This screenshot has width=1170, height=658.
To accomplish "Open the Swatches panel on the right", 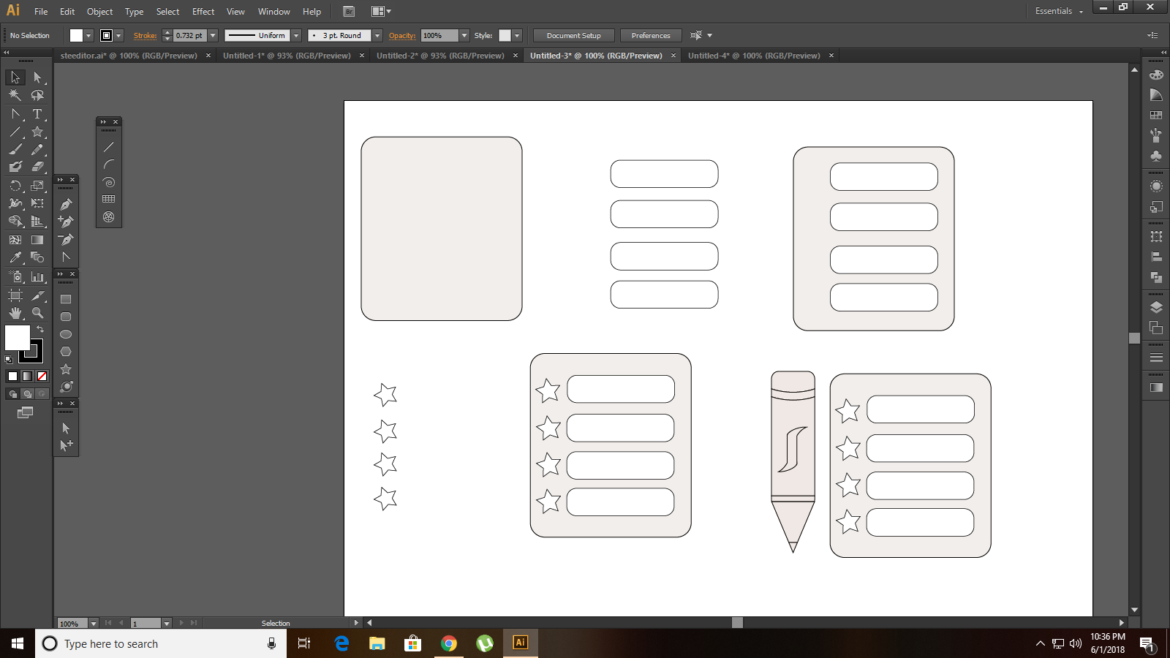I will 1156,113.
